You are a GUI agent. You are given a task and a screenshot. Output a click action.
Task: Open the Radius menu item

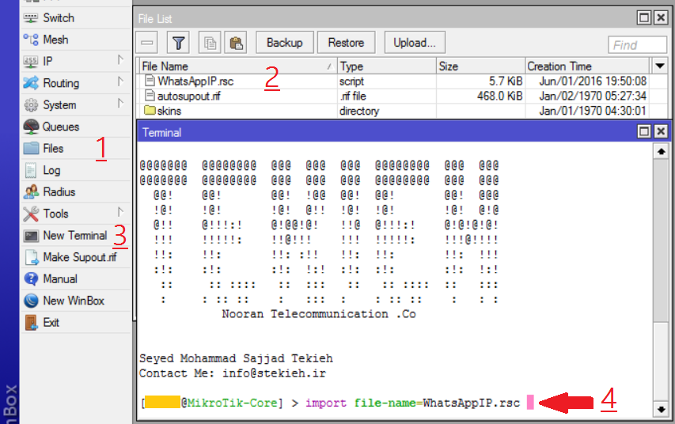(75, 192)
